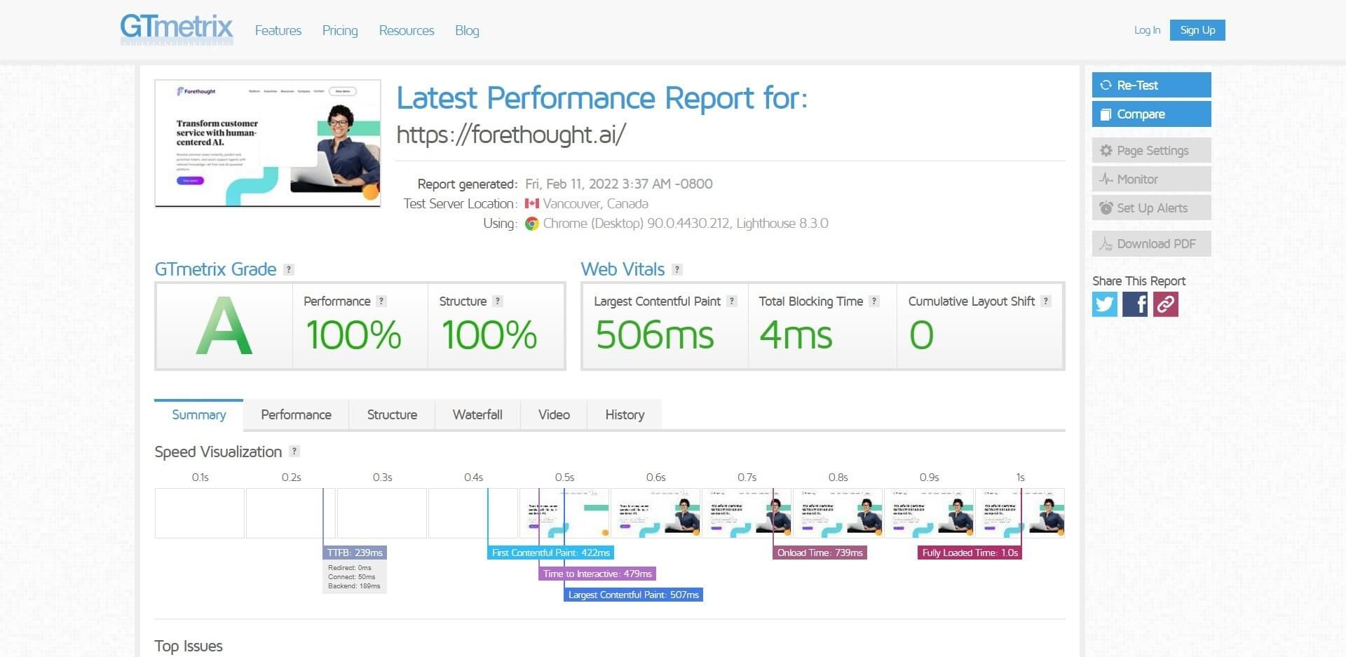Click the Compare button

coord(1151,114)
